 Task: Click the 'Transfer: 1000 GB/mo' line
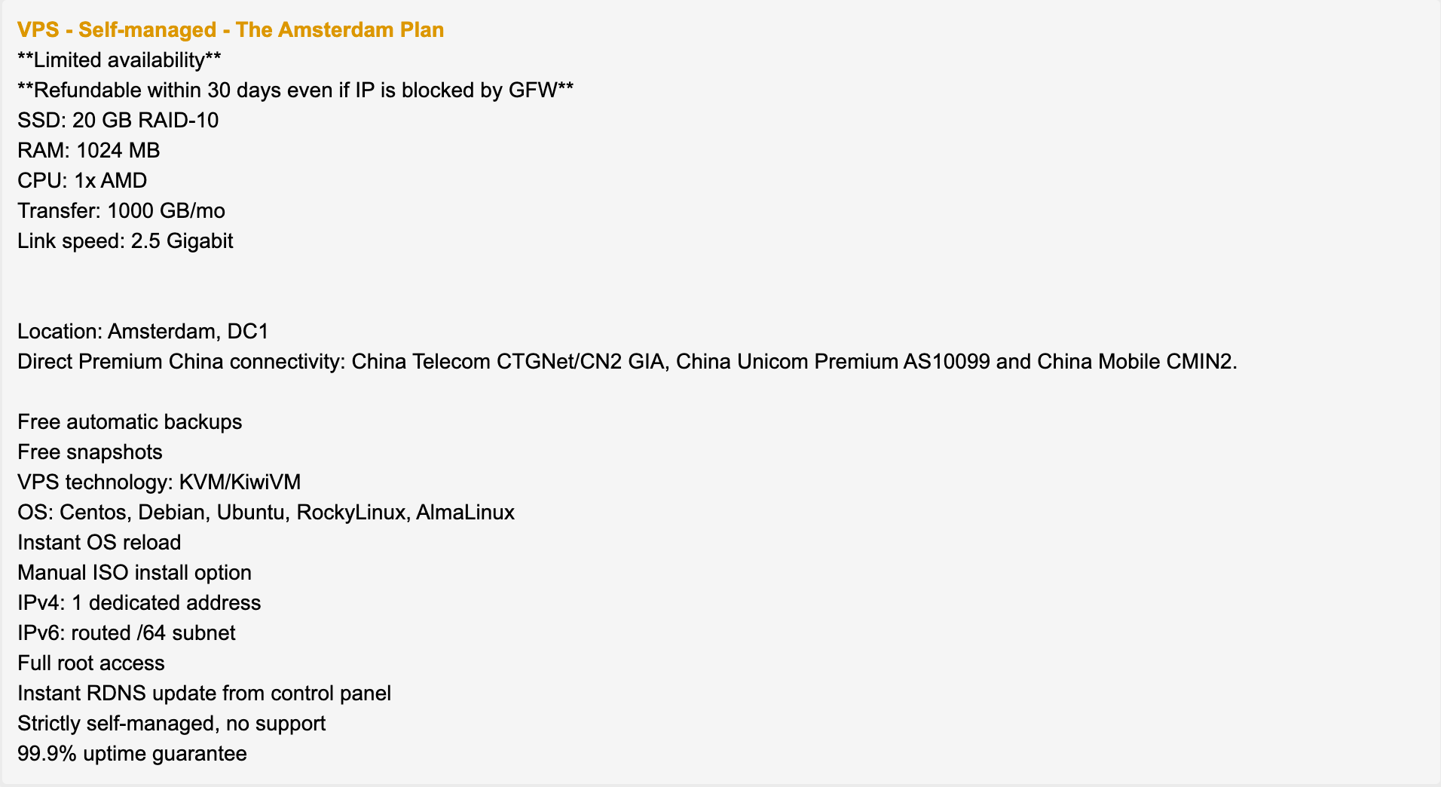pyautogui.click(x=121, y=211)
